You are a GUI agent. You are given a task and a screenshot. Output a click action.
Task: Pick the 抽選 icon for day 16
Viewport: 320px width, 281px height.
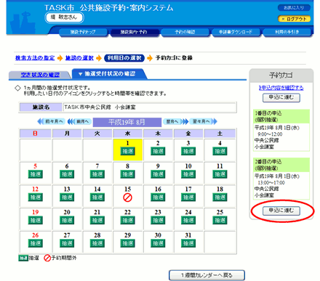[158, 197]
